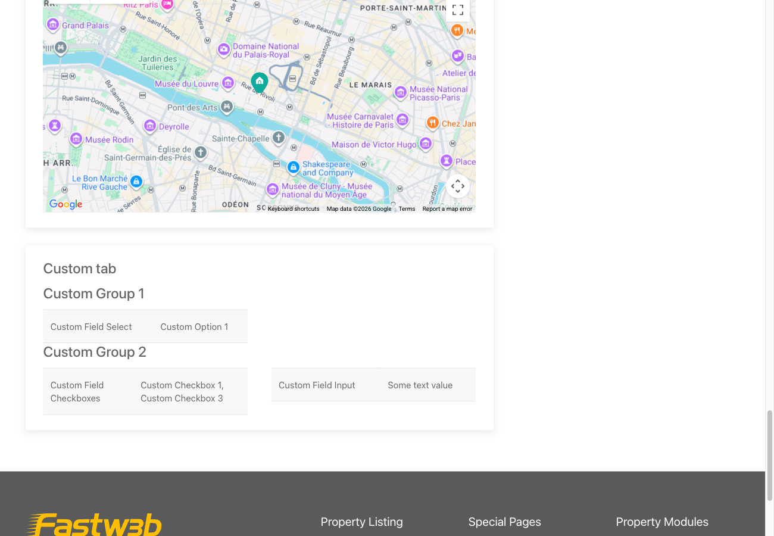Click the Musée Rodin map pin

[x=76, y=139]
